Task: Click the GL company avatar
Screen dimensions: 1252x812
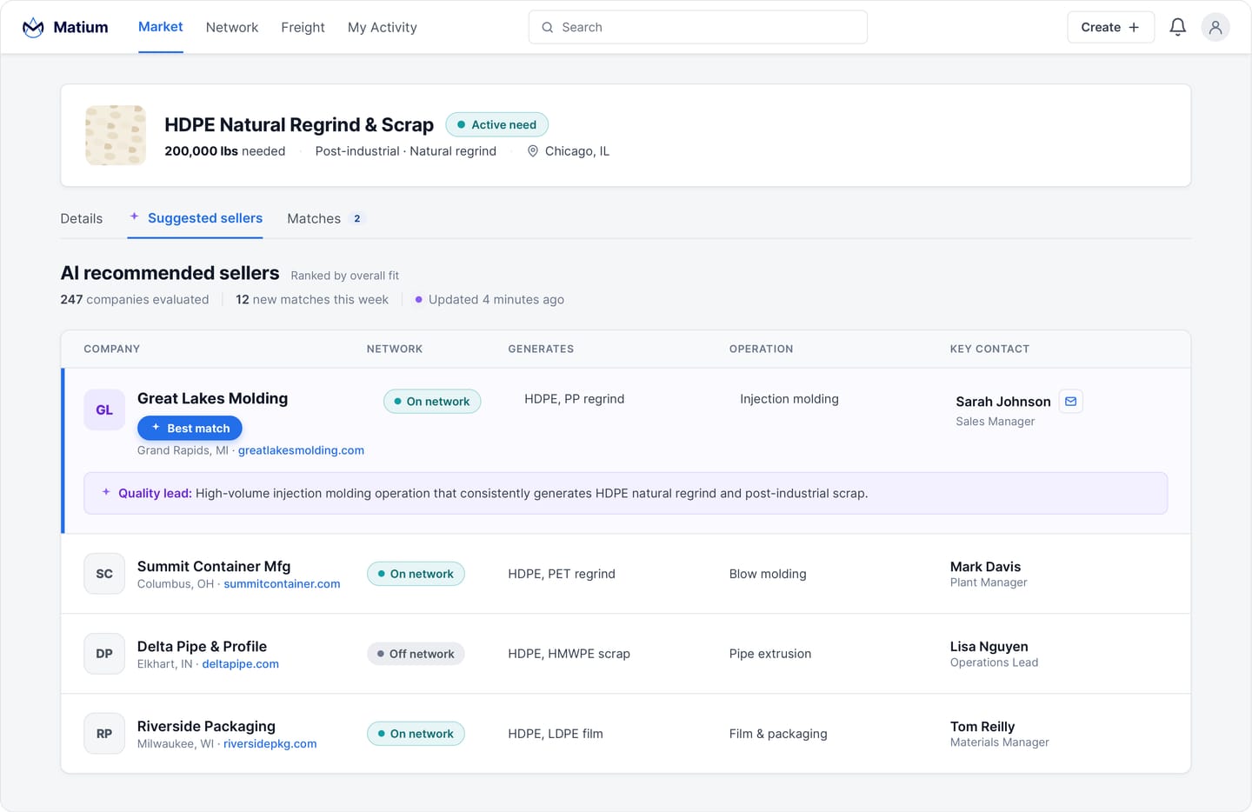Action: point(104,410)
